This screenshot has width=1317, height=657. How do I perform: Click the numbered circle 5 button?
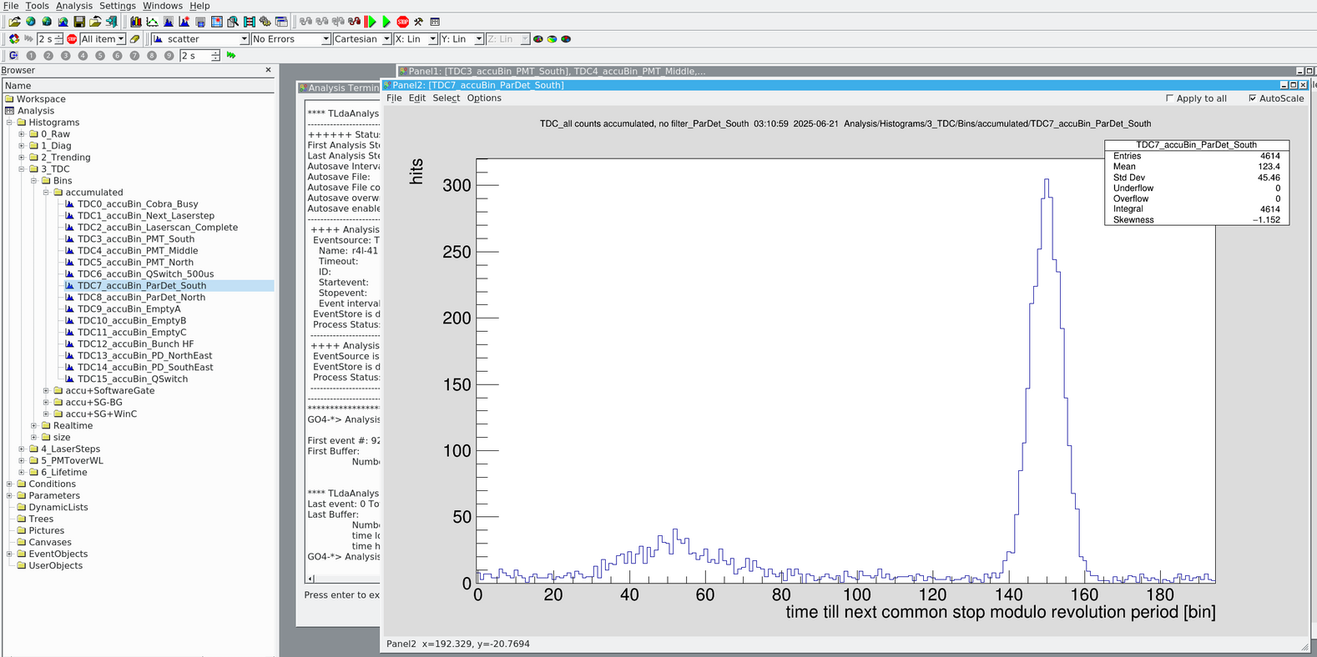click(100, 55)
